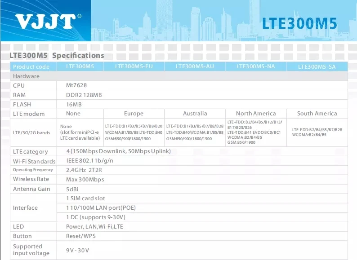This screenshot has height=260, width=357.
Task: Select the 'Mt7628' value
Action: tap(76, 85)
